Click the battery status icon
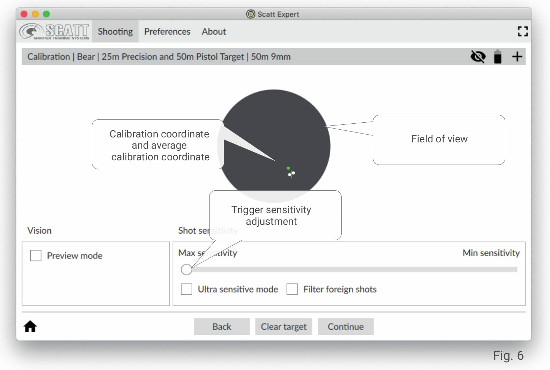The height and width of the screenshot is (370, 550). coord(498,57)
